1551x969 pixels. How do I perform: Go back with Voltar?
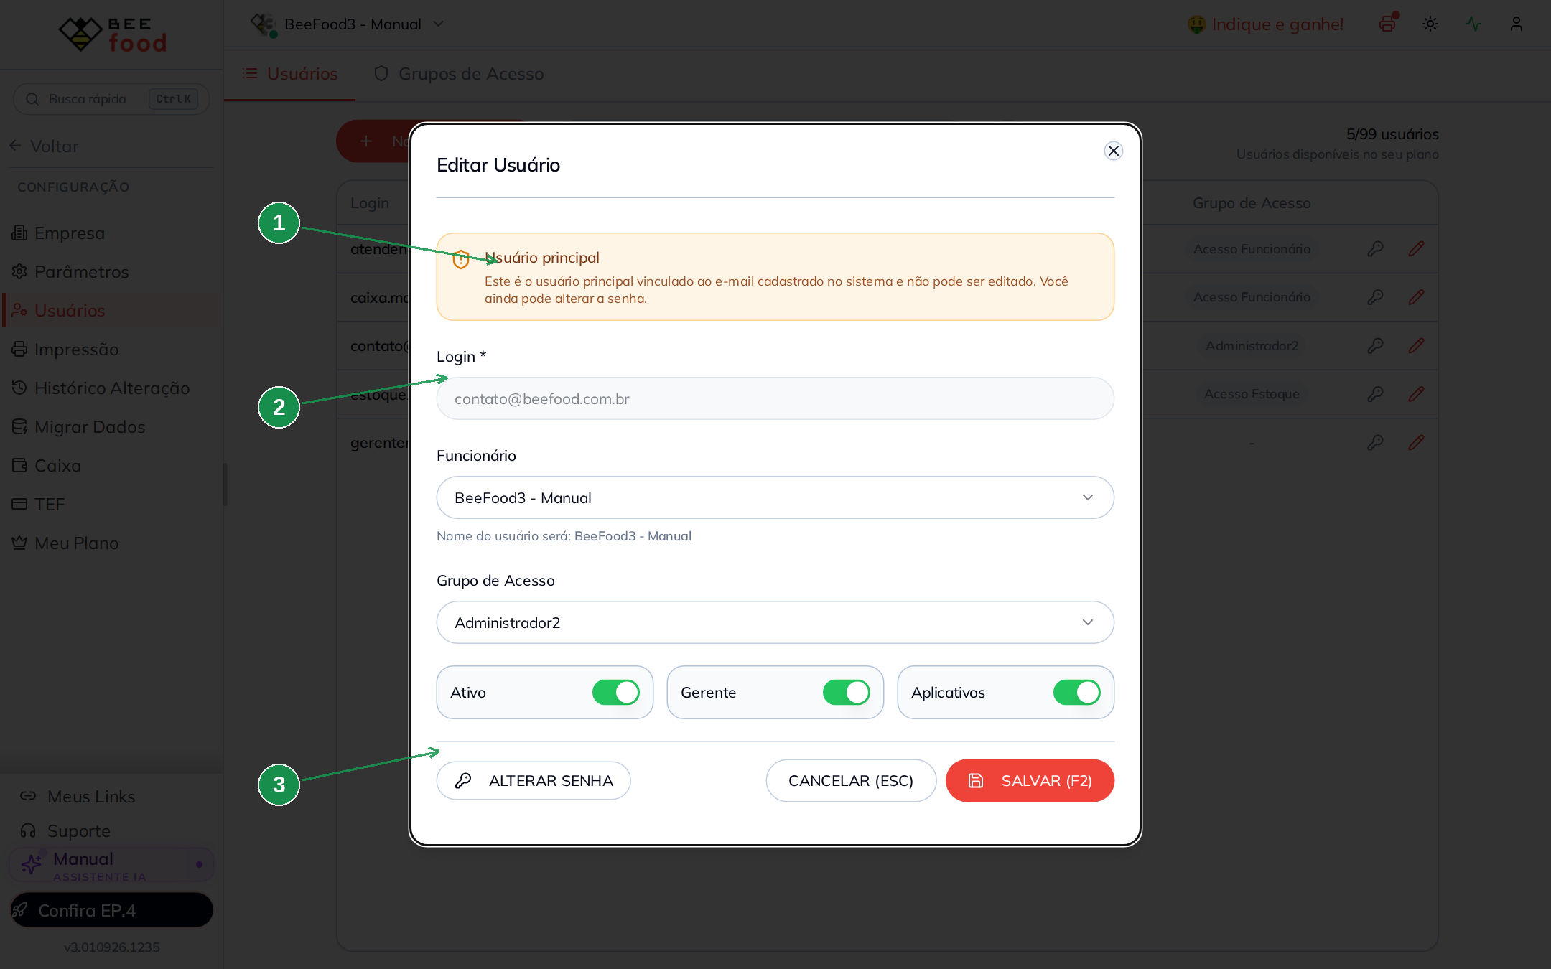45,146
